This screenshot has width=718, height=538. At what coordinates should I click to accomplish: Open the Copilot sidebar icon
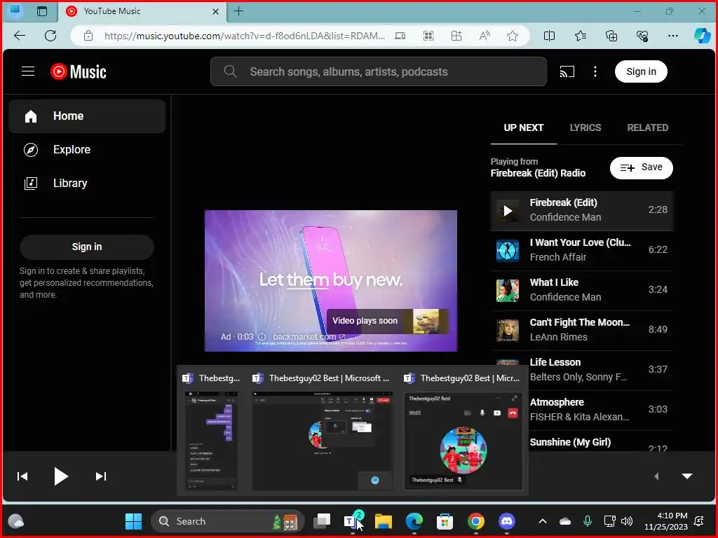702,36
